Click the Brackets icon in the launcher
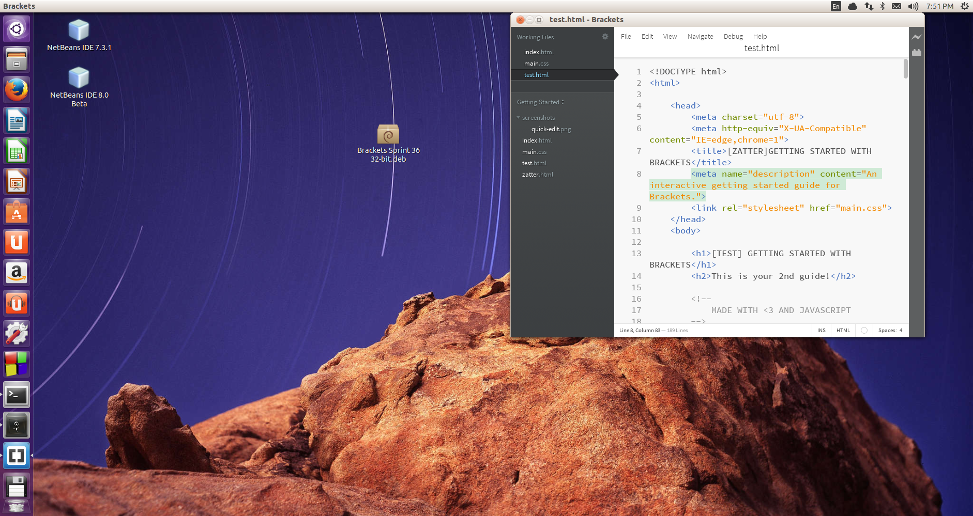The width and height of the screenshot is (973, 516). coord(17,456)
